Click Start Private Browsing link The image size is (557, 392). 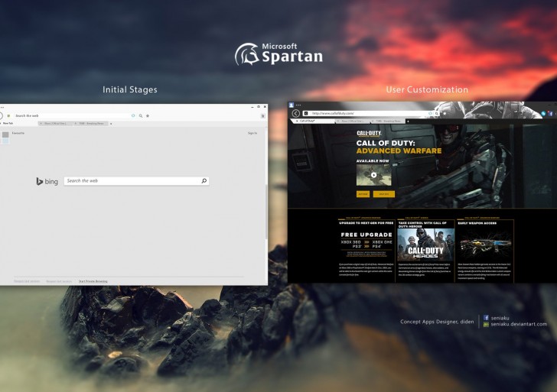tap(93, 281)
